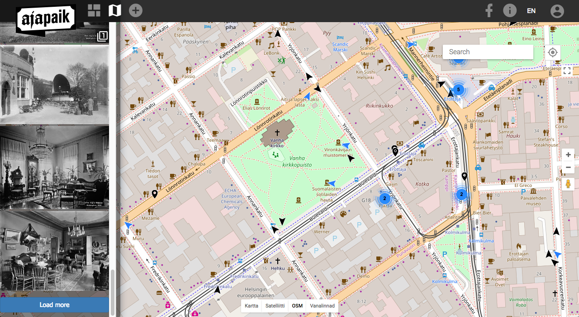Image resolution: width=579 pixels, height=317 pixels.
Task: Open the user profile icon
Action: [x=557, y=11]
